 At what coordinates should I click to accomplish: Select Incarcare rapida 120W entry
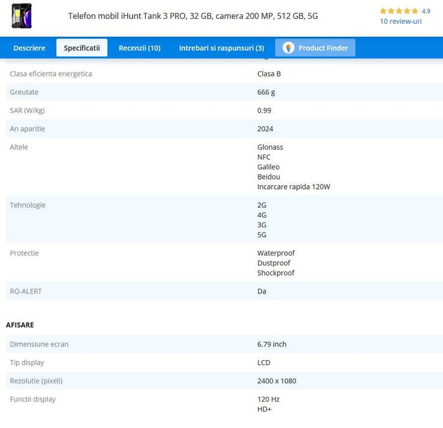point(293,186)
